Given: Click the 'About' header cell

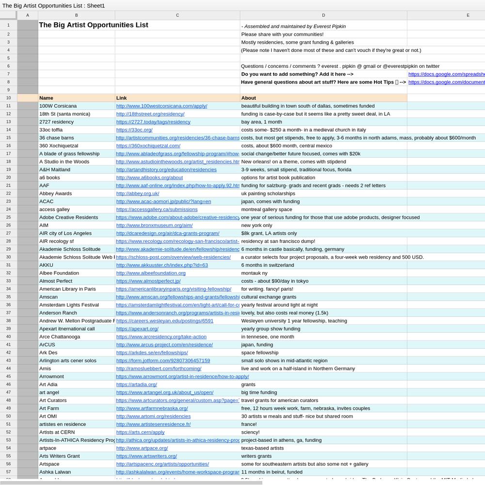Looking at the screenshot, I should (x=323, y=98).
